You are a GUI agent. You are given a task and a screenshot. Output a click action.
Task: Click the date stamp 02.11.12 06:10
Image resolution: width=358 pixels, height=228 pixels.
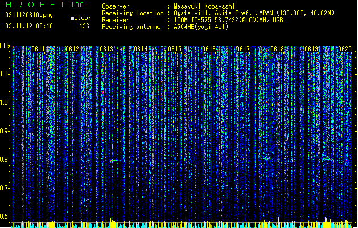coord(29,26)
